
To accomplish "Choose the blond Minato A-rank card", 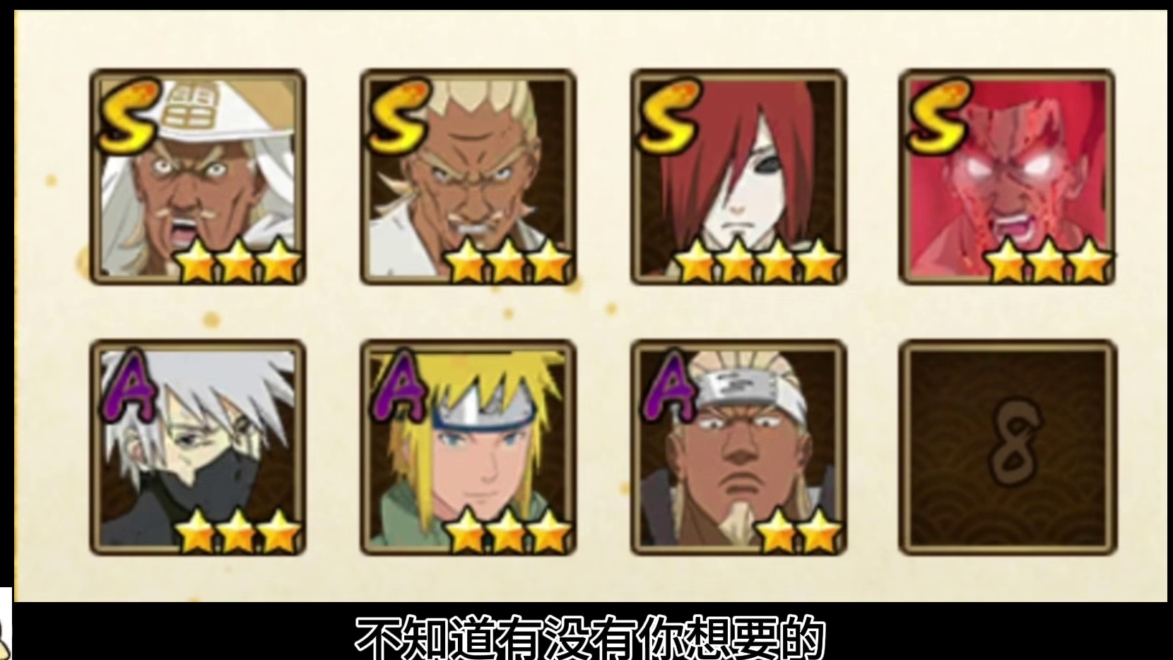I will click(x=468, y=447).
